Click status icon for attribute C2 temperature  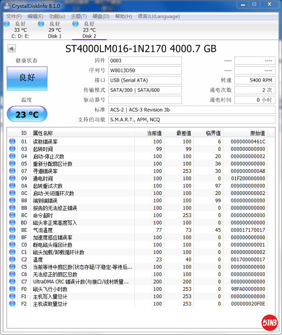[12, 260]
